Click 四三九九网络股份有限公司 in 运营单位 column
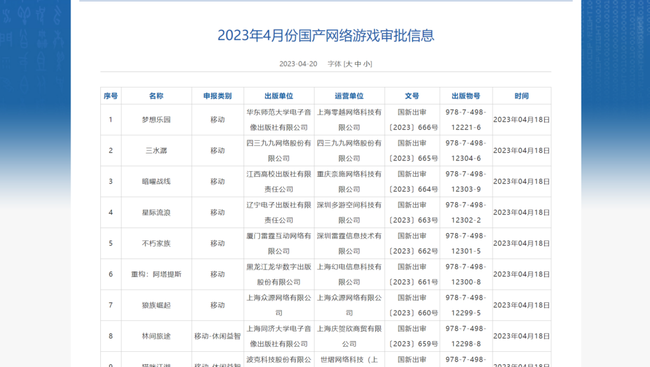The height and width of the screenshot is (367, 650). click(350, 151)
